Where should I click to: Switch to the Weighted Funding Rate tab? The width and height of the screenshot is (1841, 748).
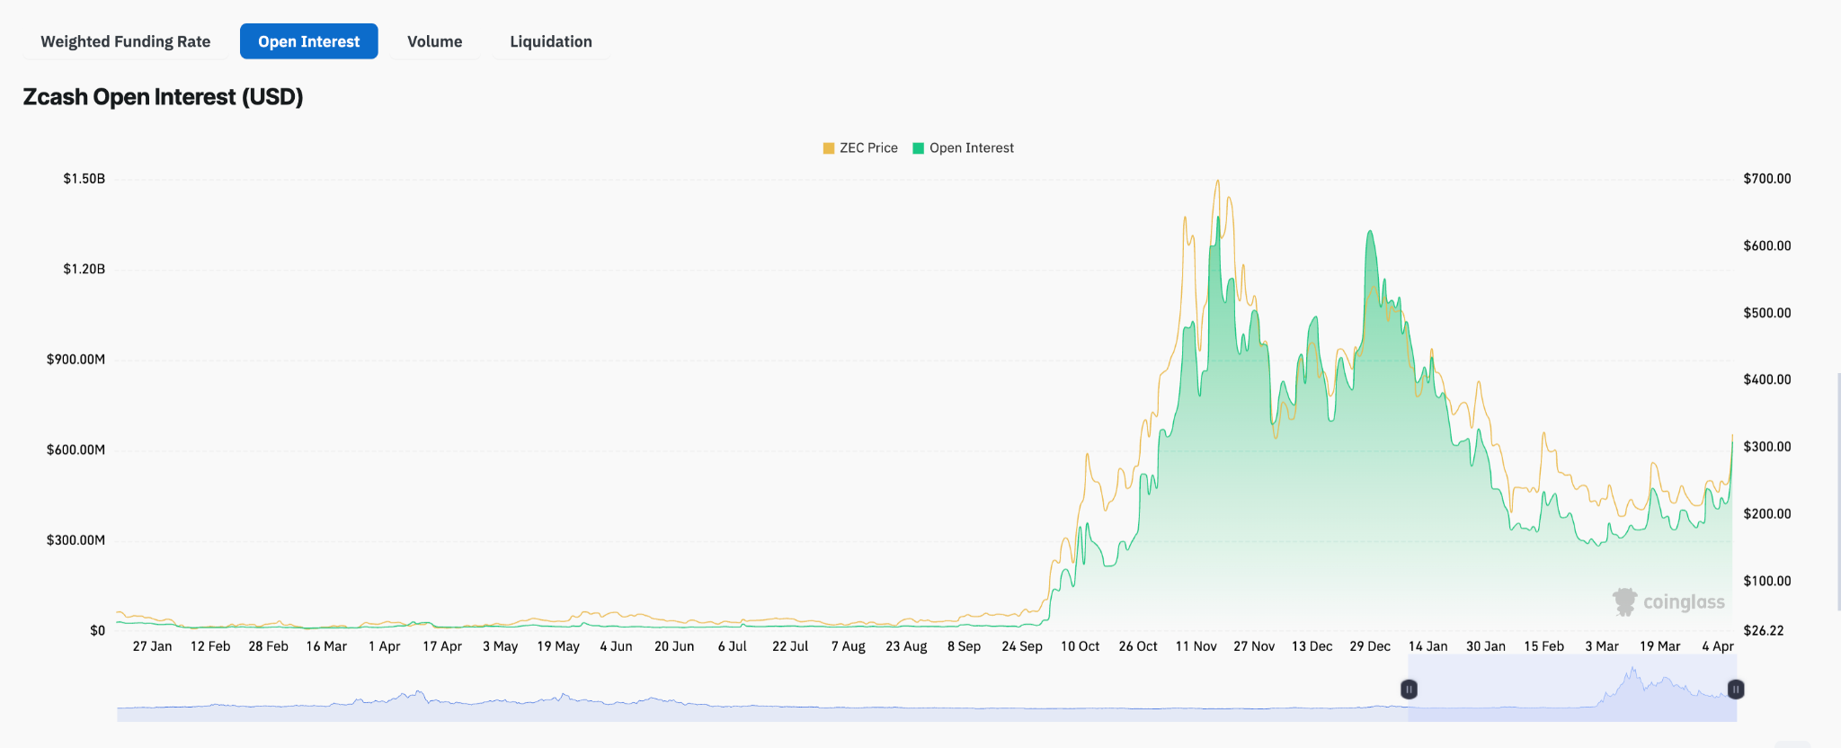point(125,41)
